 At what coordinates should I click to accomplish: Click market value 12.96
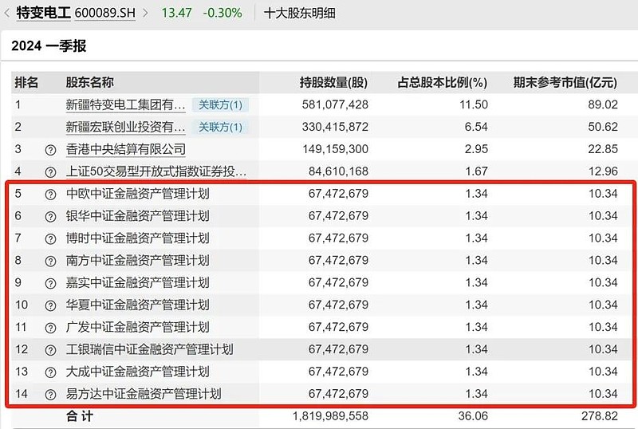click(x=603, y=171)
